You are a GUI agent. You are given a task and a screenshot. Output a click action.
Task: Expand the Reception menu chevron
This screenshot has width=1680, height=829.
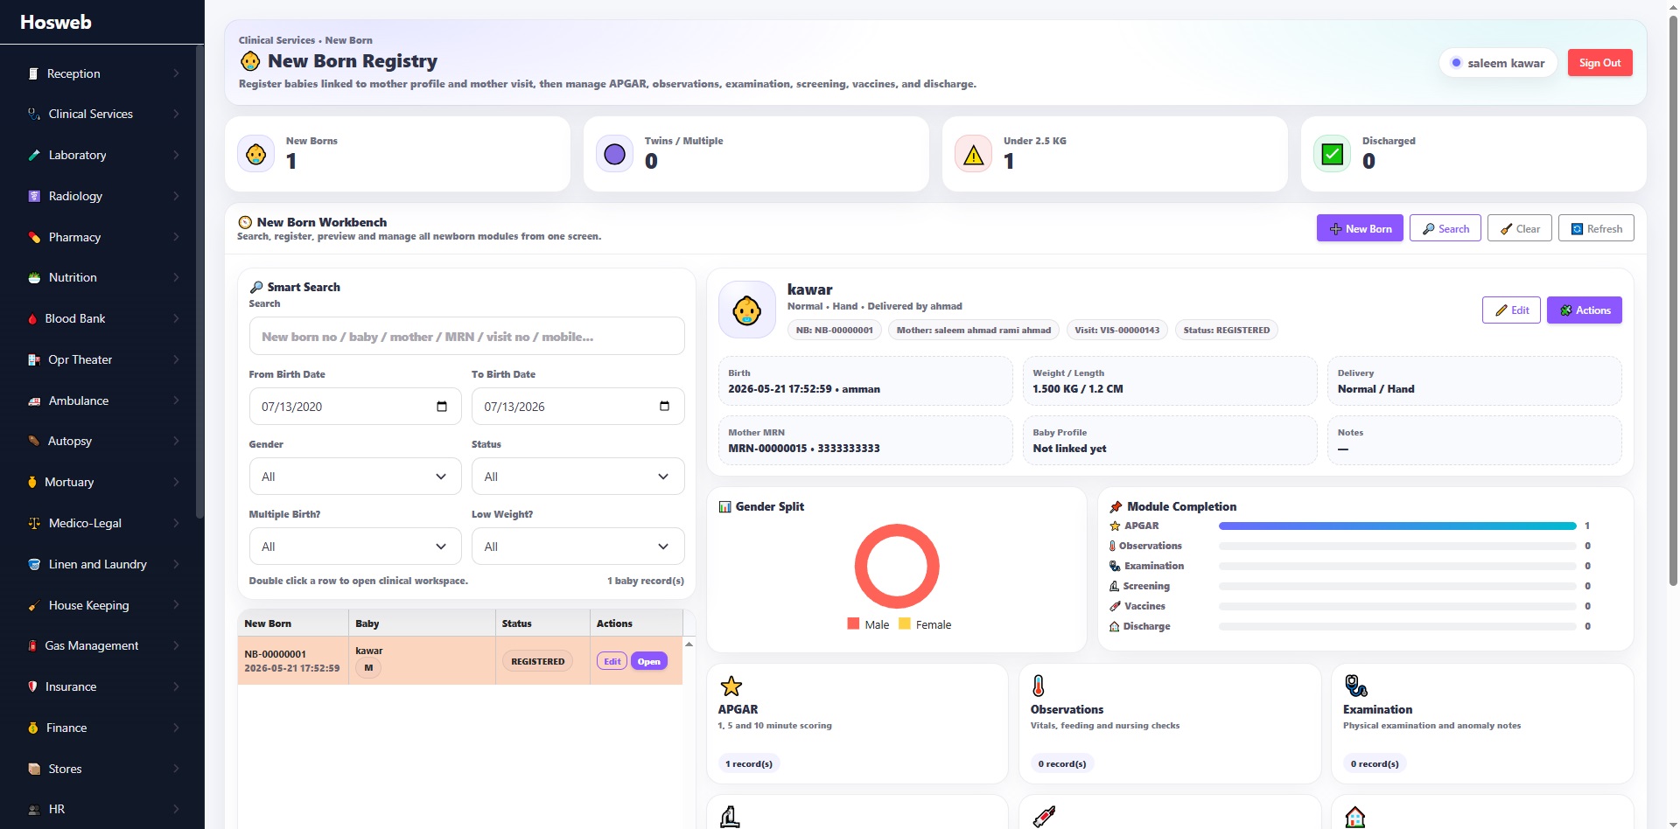pyautogui.click(x=176, y=73)
